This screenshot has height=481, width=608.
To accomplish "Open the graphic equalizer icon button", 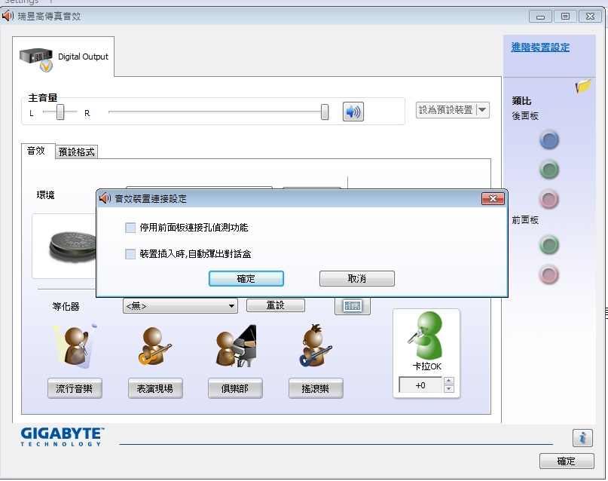I will (x=353, y=306).
